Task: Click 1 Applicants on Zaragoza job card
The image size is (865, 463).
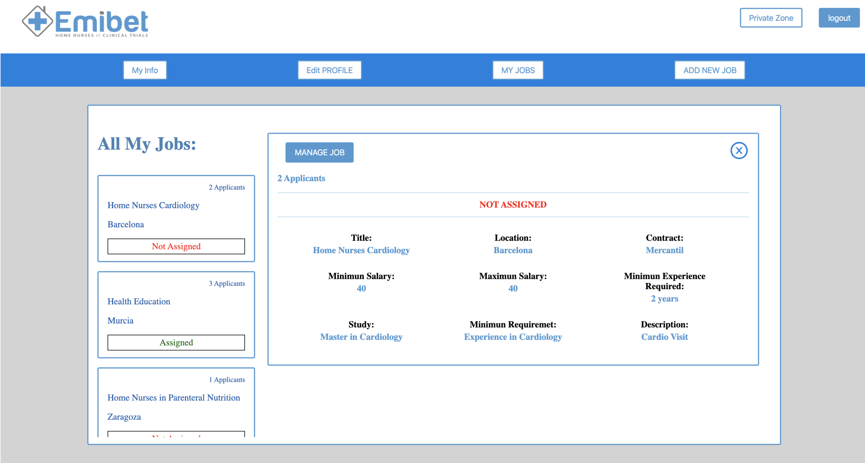Action: coord(227,380)
